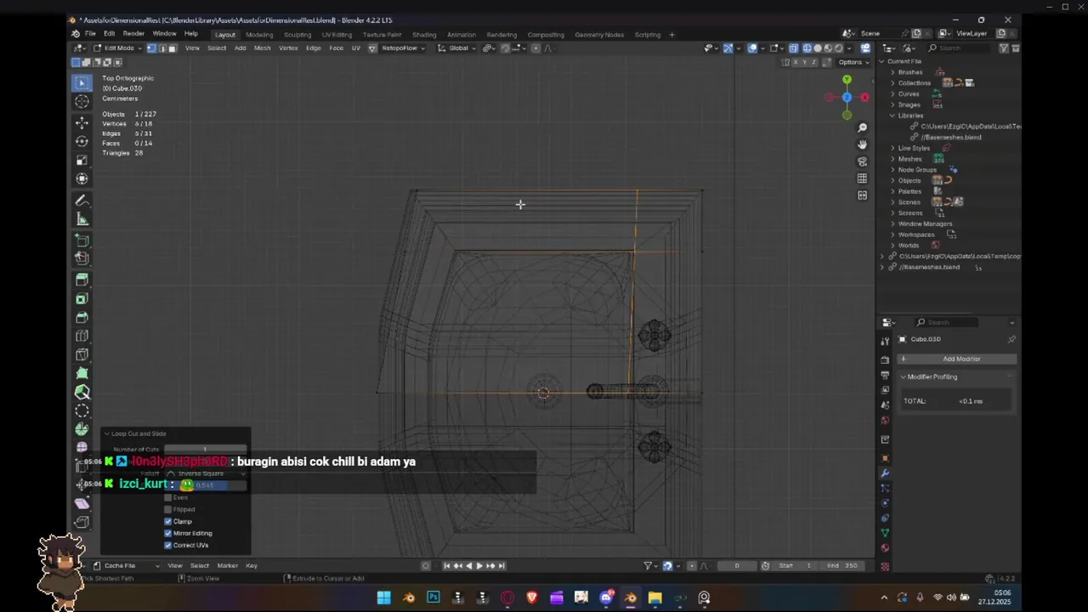
Task: Open the Modifiers wrench tab in Properties
Action: 885,473
